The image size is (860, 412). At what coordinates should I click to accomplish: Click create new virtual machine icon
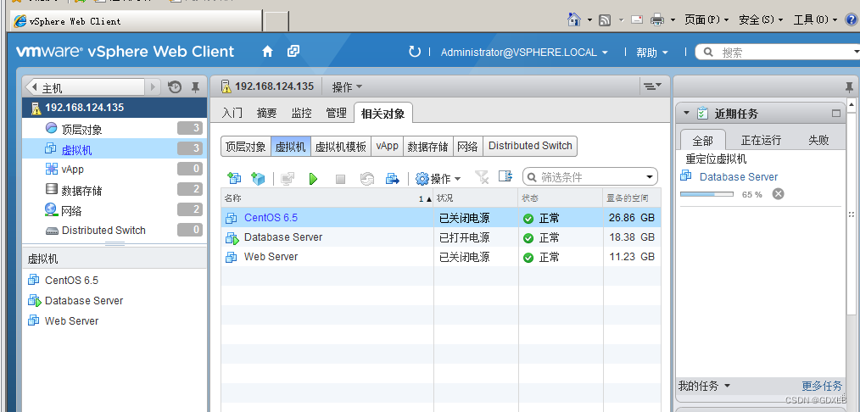click(234, 178)
